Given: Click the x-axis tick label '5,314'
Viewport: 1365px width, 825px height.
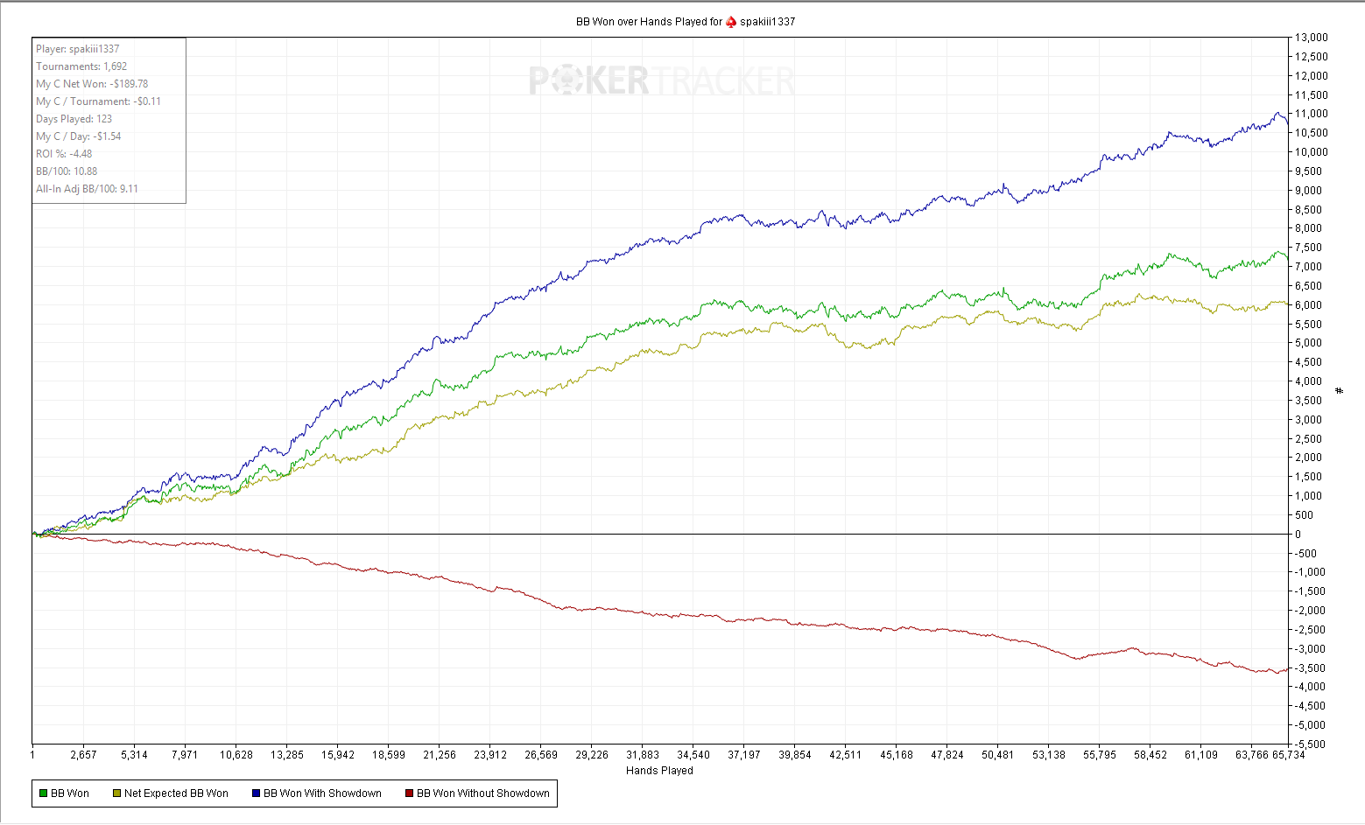Looking at the screenshot, I should [134, 755].
